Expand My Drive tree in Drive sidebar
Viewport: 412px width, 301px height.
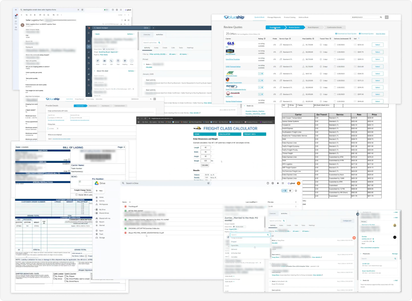click(x=95, y=209)
